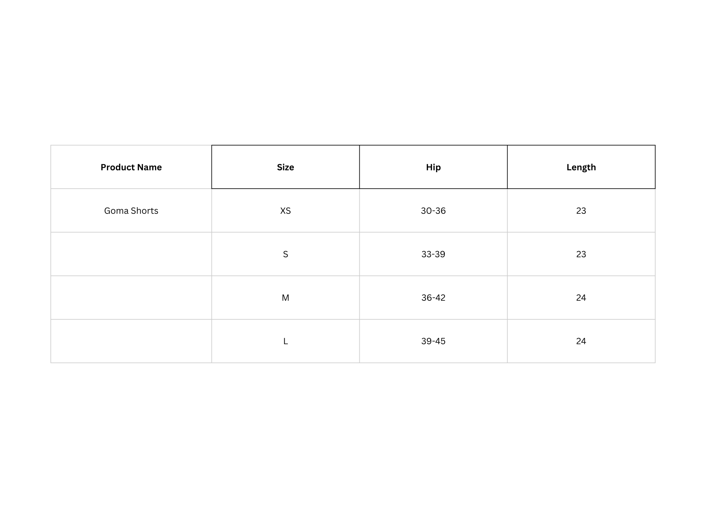This screenshot has height=508, width=718.
Task: Click the Goma Shorts cell
Action: [131, 211]
